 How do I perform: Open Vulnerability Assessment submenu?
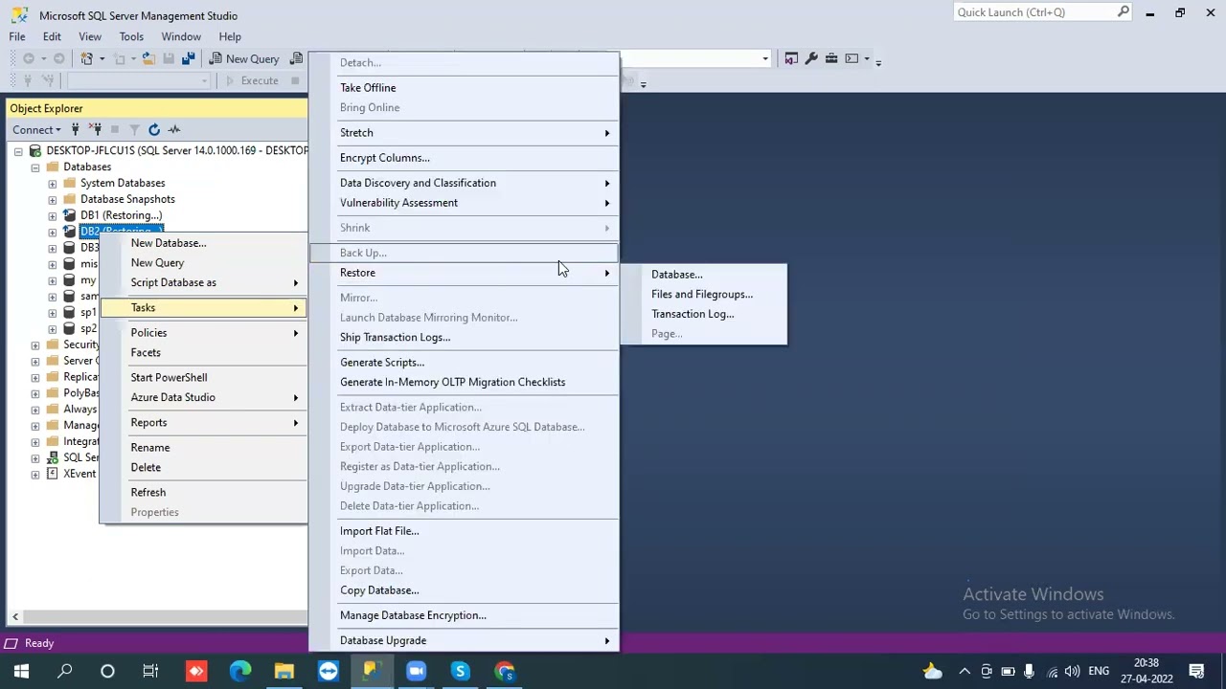465,203
